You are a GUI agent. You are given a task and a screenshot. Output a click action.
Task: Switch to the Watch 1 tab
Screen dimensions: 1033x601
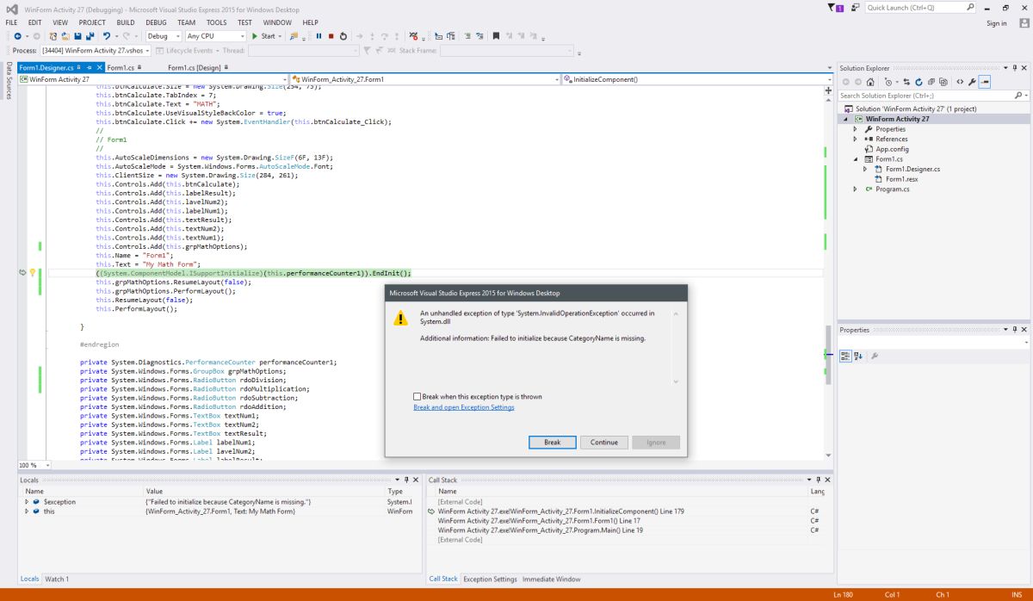pyautogui.click(x=57, y=579)
